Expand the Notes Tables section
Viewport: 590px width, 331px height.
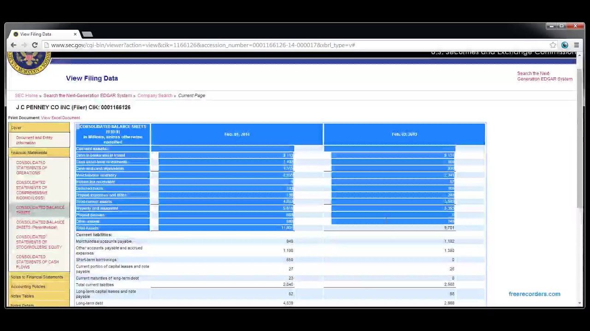coord(39,297)
